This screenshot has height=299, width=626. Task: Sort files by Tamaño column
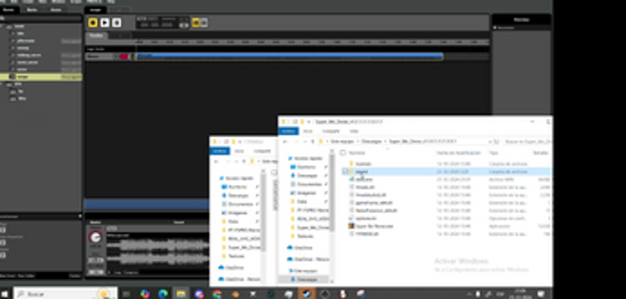(x=541, y=152)
